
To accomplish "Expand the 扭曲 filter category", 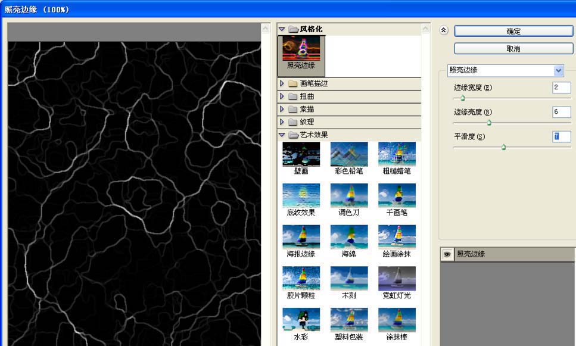I will pos(282,96).
